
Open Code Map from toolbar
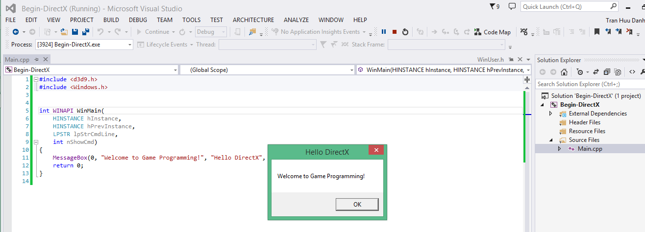493,32
